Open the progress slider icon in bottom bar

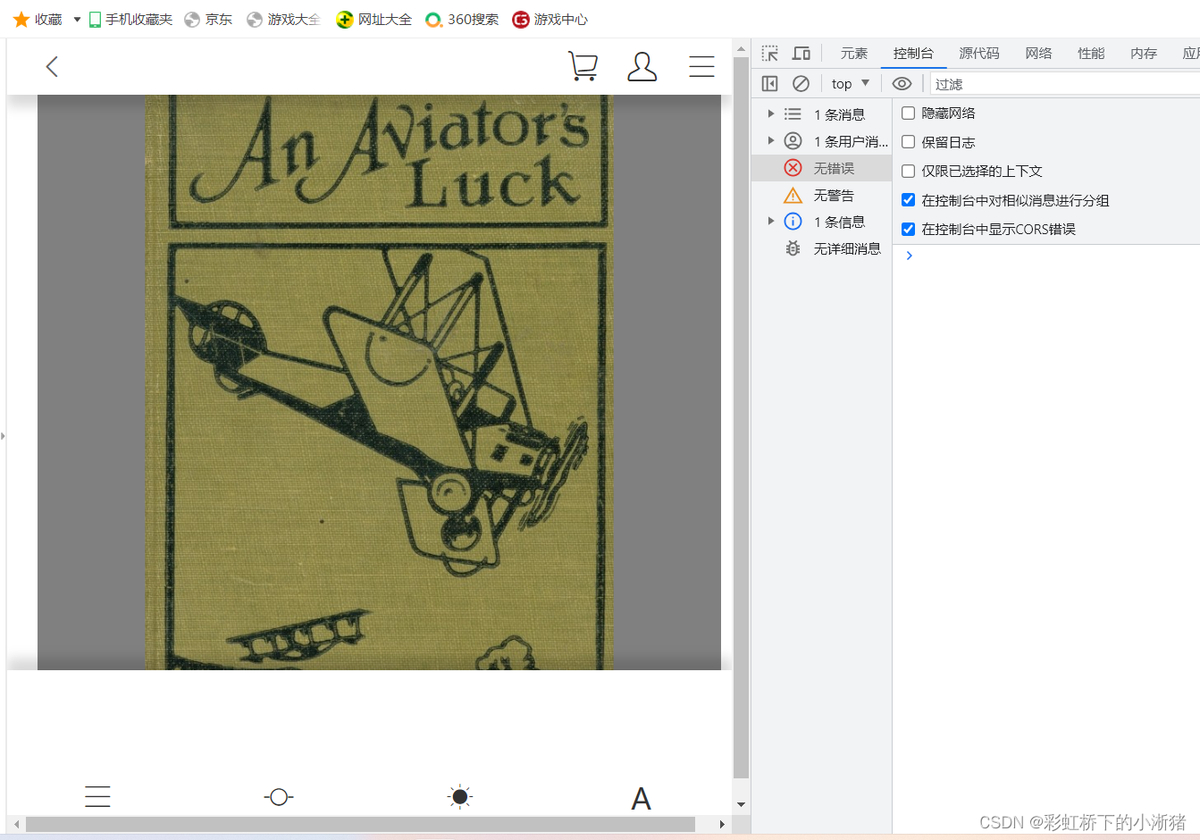point(279,796)
